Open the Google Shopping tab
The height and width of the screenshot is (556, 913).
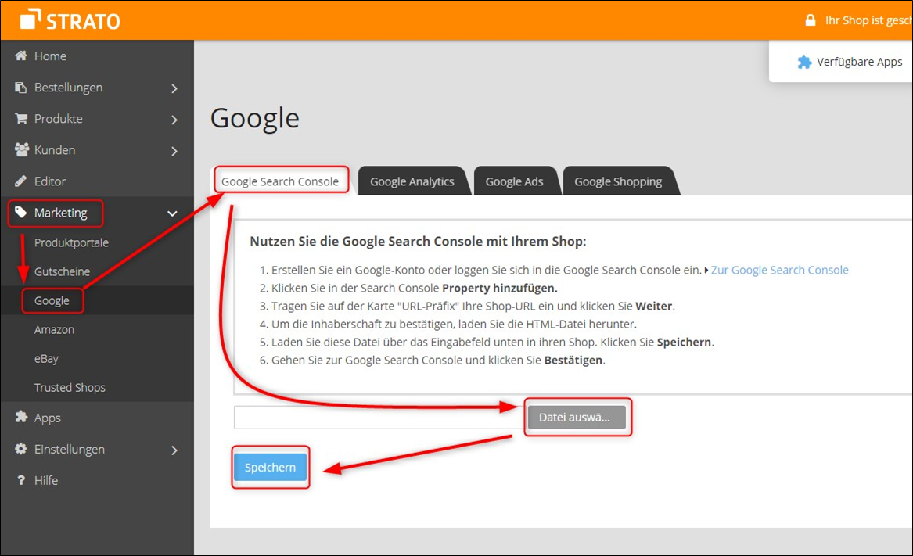619,181
